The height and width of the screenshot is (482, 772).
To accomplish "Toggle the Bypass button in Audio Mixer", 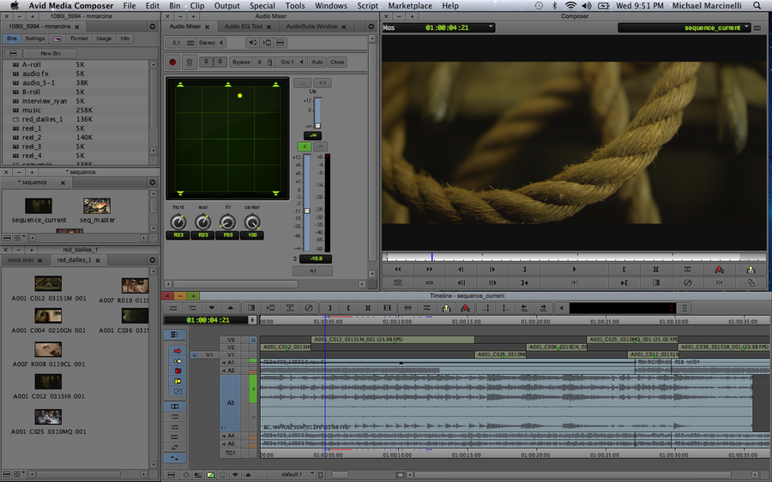I will (241, 62).
